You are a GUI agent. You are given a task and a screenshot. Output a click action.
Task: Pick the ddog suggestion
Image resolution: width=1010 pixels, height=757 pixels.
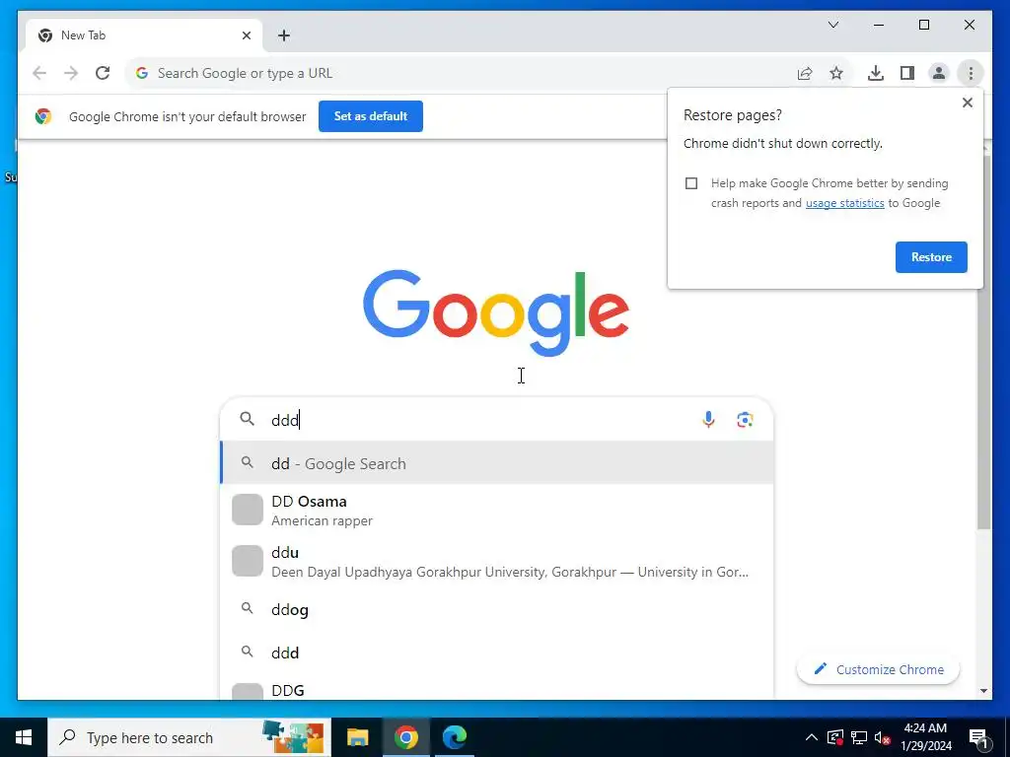[x=497, y=609]
